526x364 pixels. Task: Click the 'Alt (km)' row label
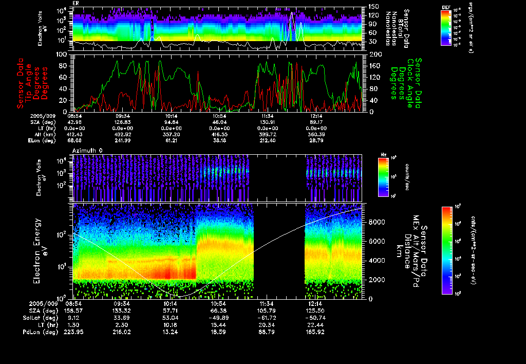[x=45, y=135]
